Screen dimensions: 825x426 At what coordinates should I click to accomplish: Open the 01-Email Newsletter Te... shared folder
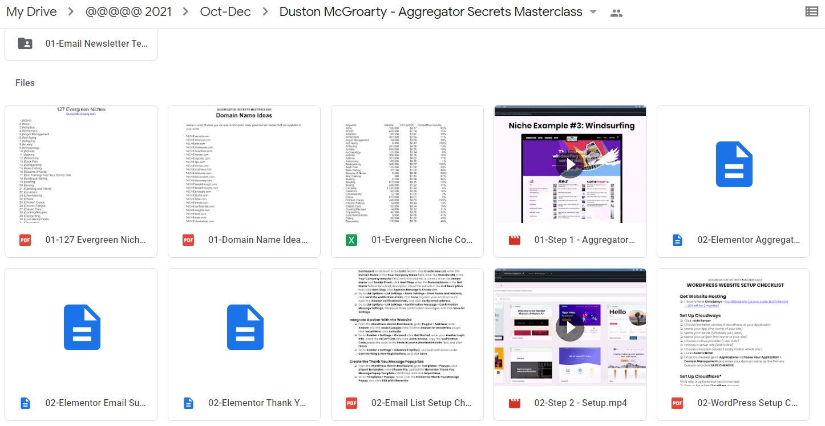[81, 43]
